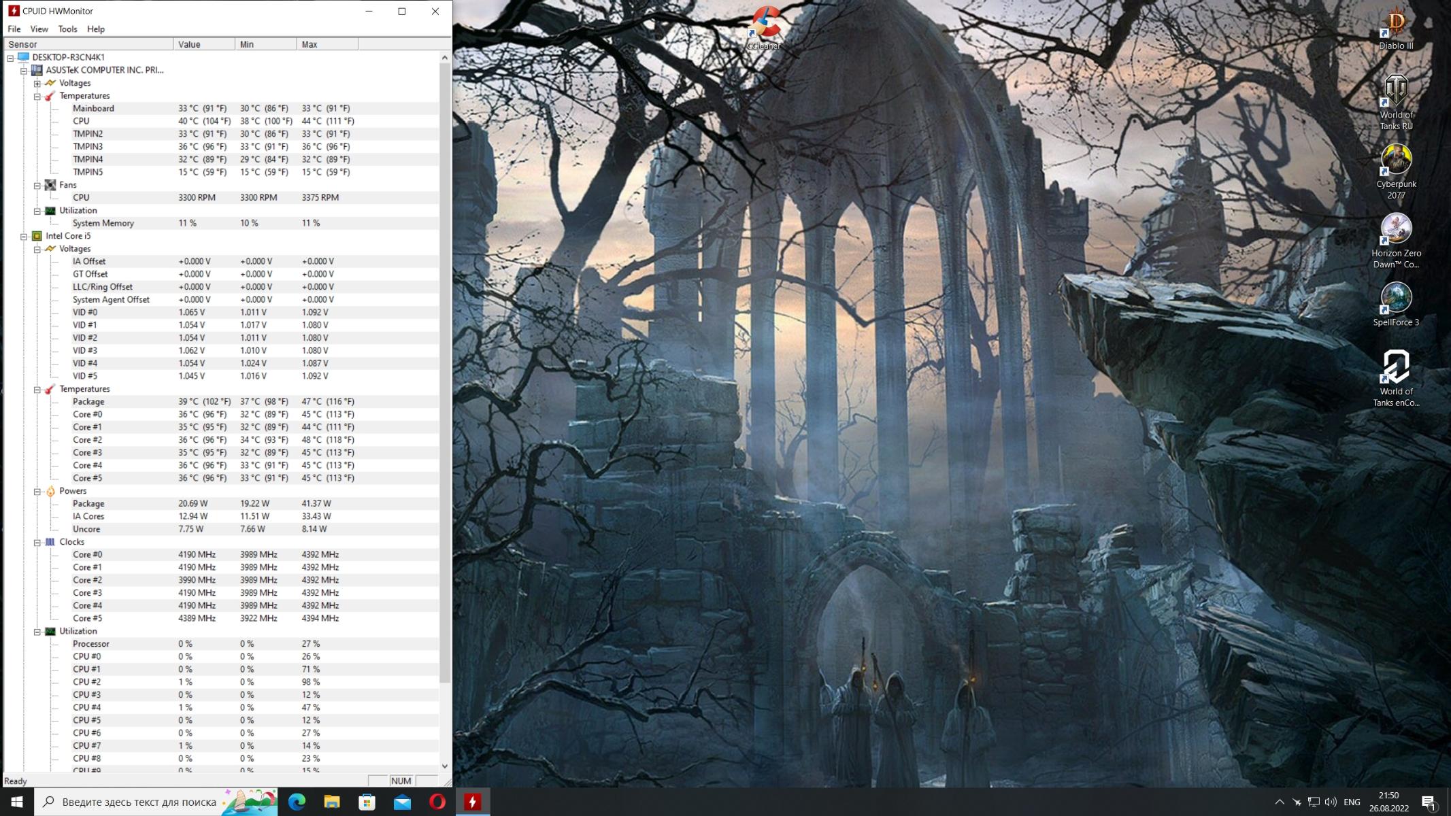Collapse the Intel Core i5 node
Viewport: 1451px width, 816px height.
[24, 237]
